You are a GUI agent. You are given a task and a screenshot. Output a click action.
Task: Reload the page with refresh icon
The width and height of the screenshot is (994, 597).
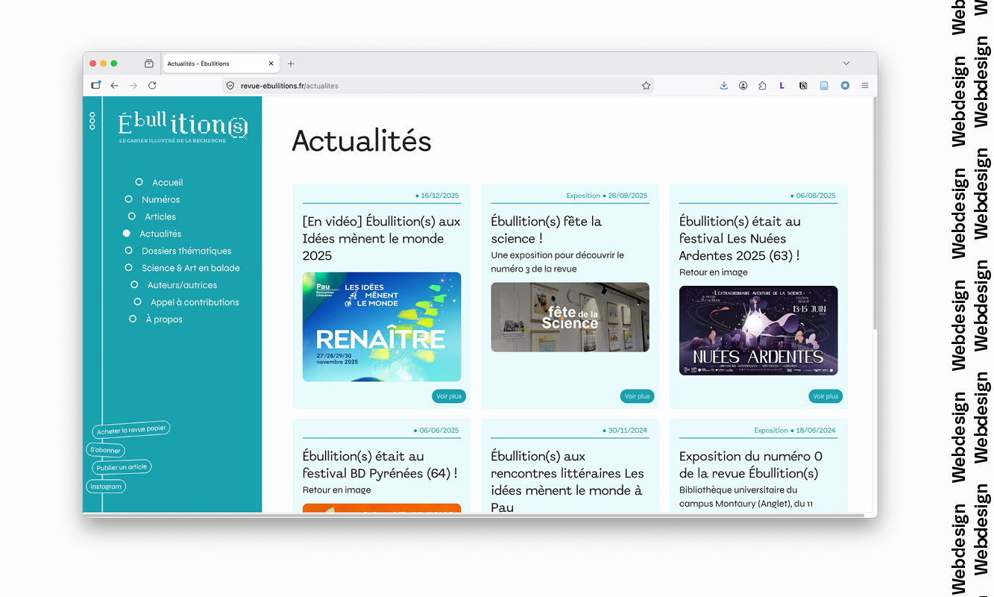click(152, 86)
